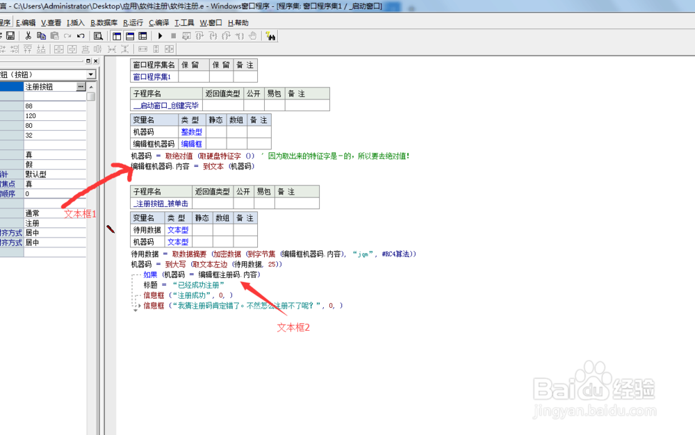Click the make same size layout icon

tap(170, 49)
